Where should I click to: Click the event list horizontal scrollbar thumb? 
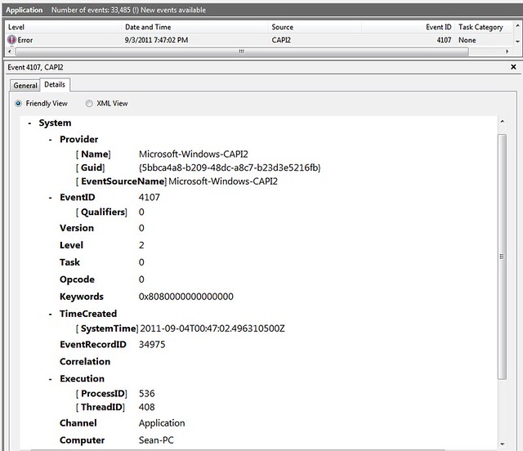[x=242, y=51]
